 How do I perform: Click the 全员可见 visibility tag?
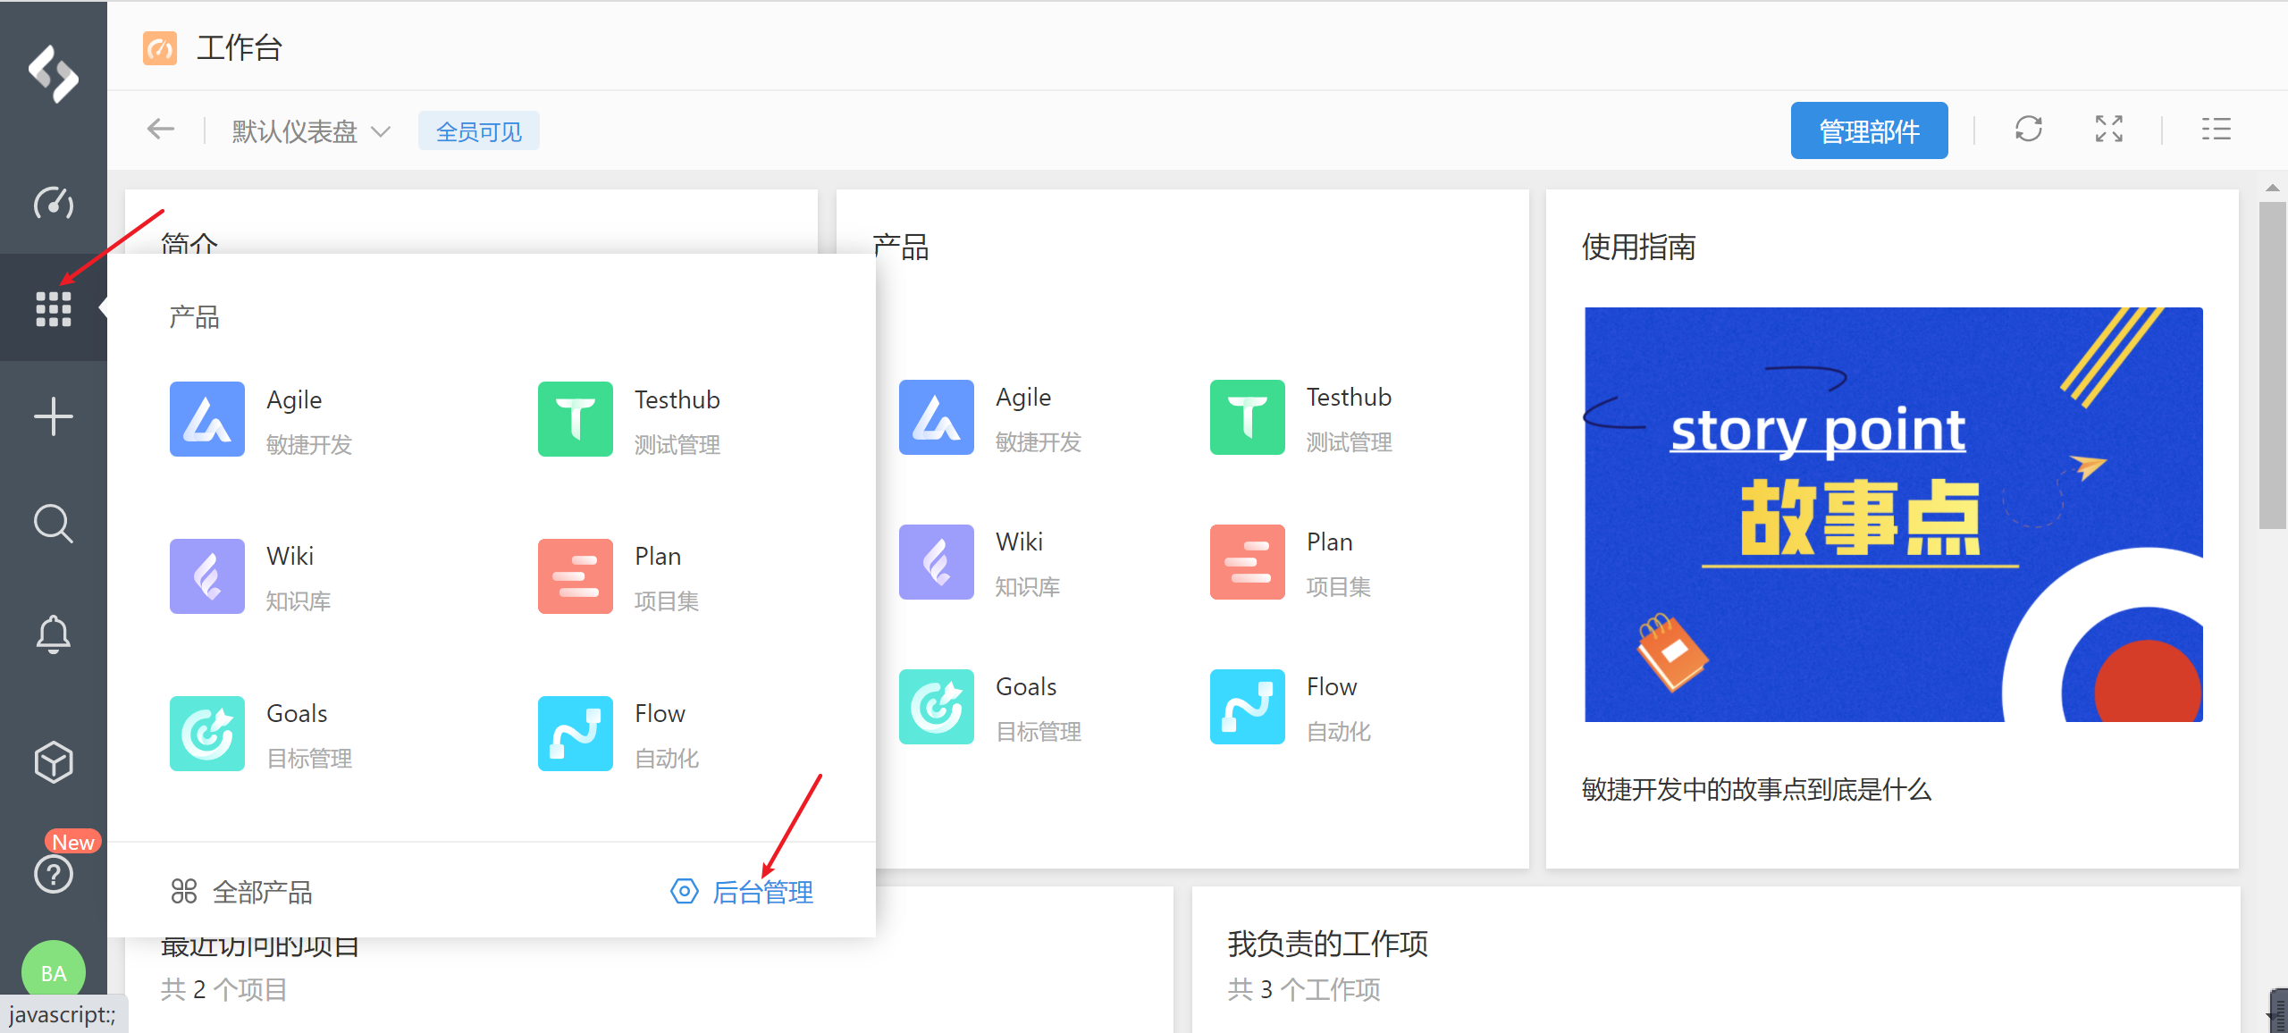pos(478,132)
